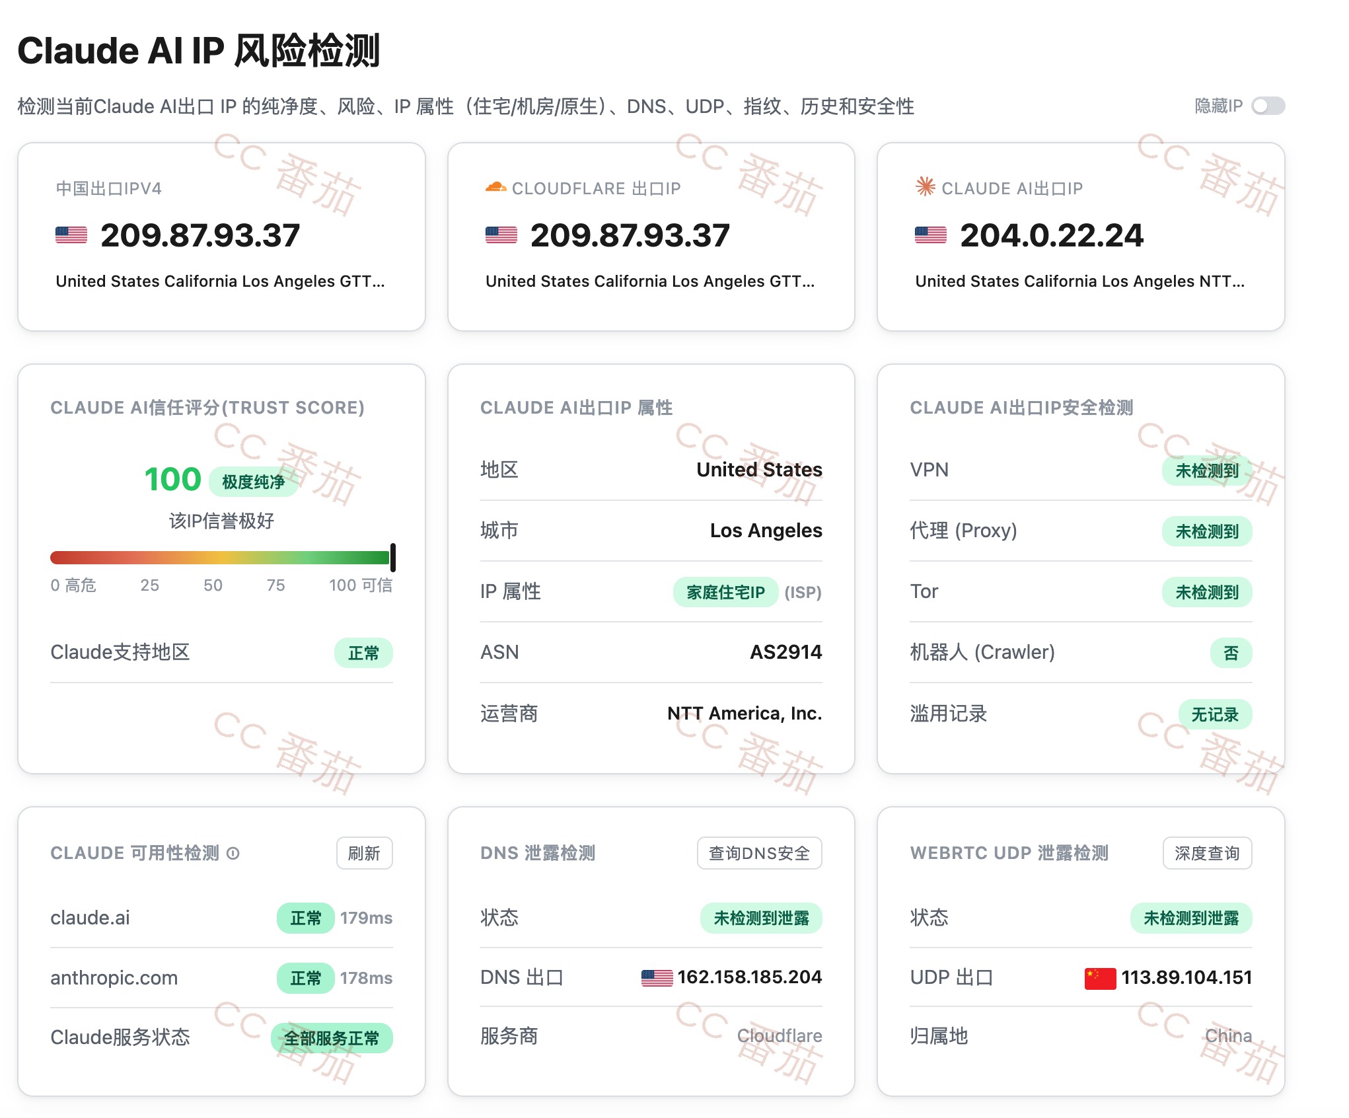The image size is (1349, 1118).
Task: Click the China flag beside UDP 出口 IP
Action: coord(1100,978)
